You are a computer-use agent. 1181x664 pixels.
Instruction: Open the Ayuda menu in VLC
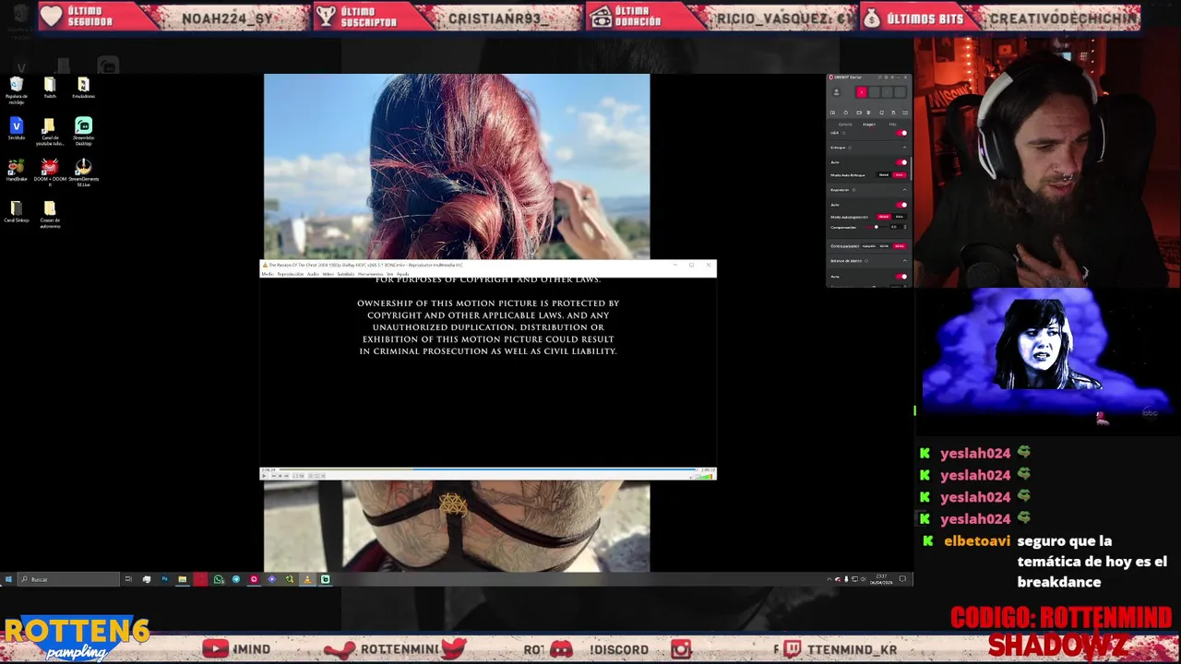click(402, 274)
